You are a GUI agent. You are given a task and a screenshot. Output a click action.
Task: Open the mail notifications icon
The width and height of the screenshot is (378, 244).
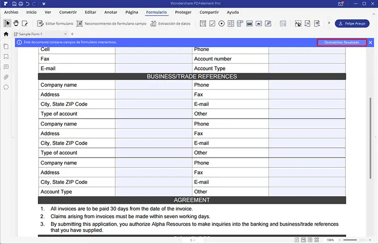click(x=341, y=4)
